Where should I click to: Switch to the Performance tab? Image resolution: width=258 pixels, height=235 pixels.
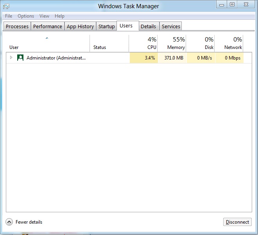tap(48, 26)
